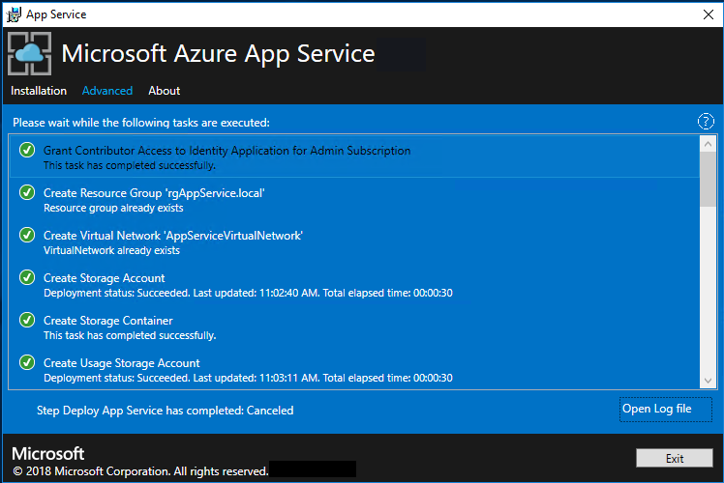Click checkmark icon beside Create Virtual Network
The width and height of the screenshot is (724, 483).
27,235
